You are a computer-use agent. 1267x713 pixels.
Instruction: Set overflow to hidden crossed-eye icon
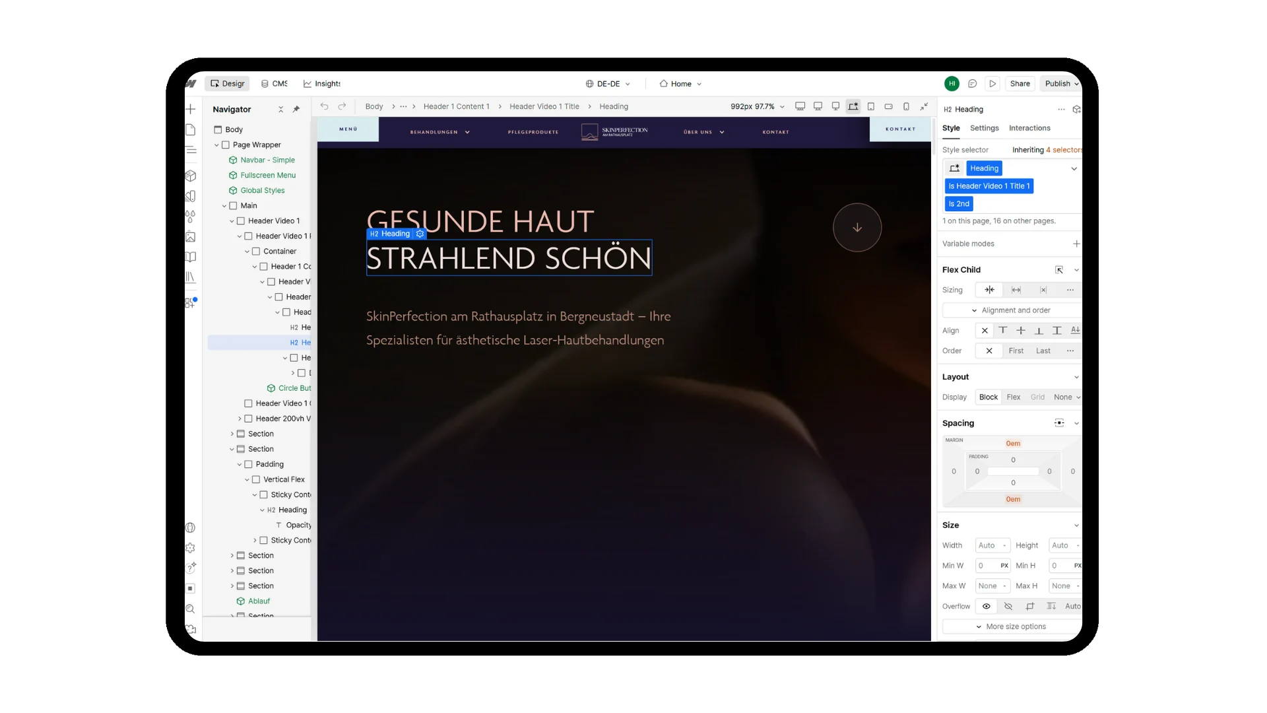[1008, 607]
